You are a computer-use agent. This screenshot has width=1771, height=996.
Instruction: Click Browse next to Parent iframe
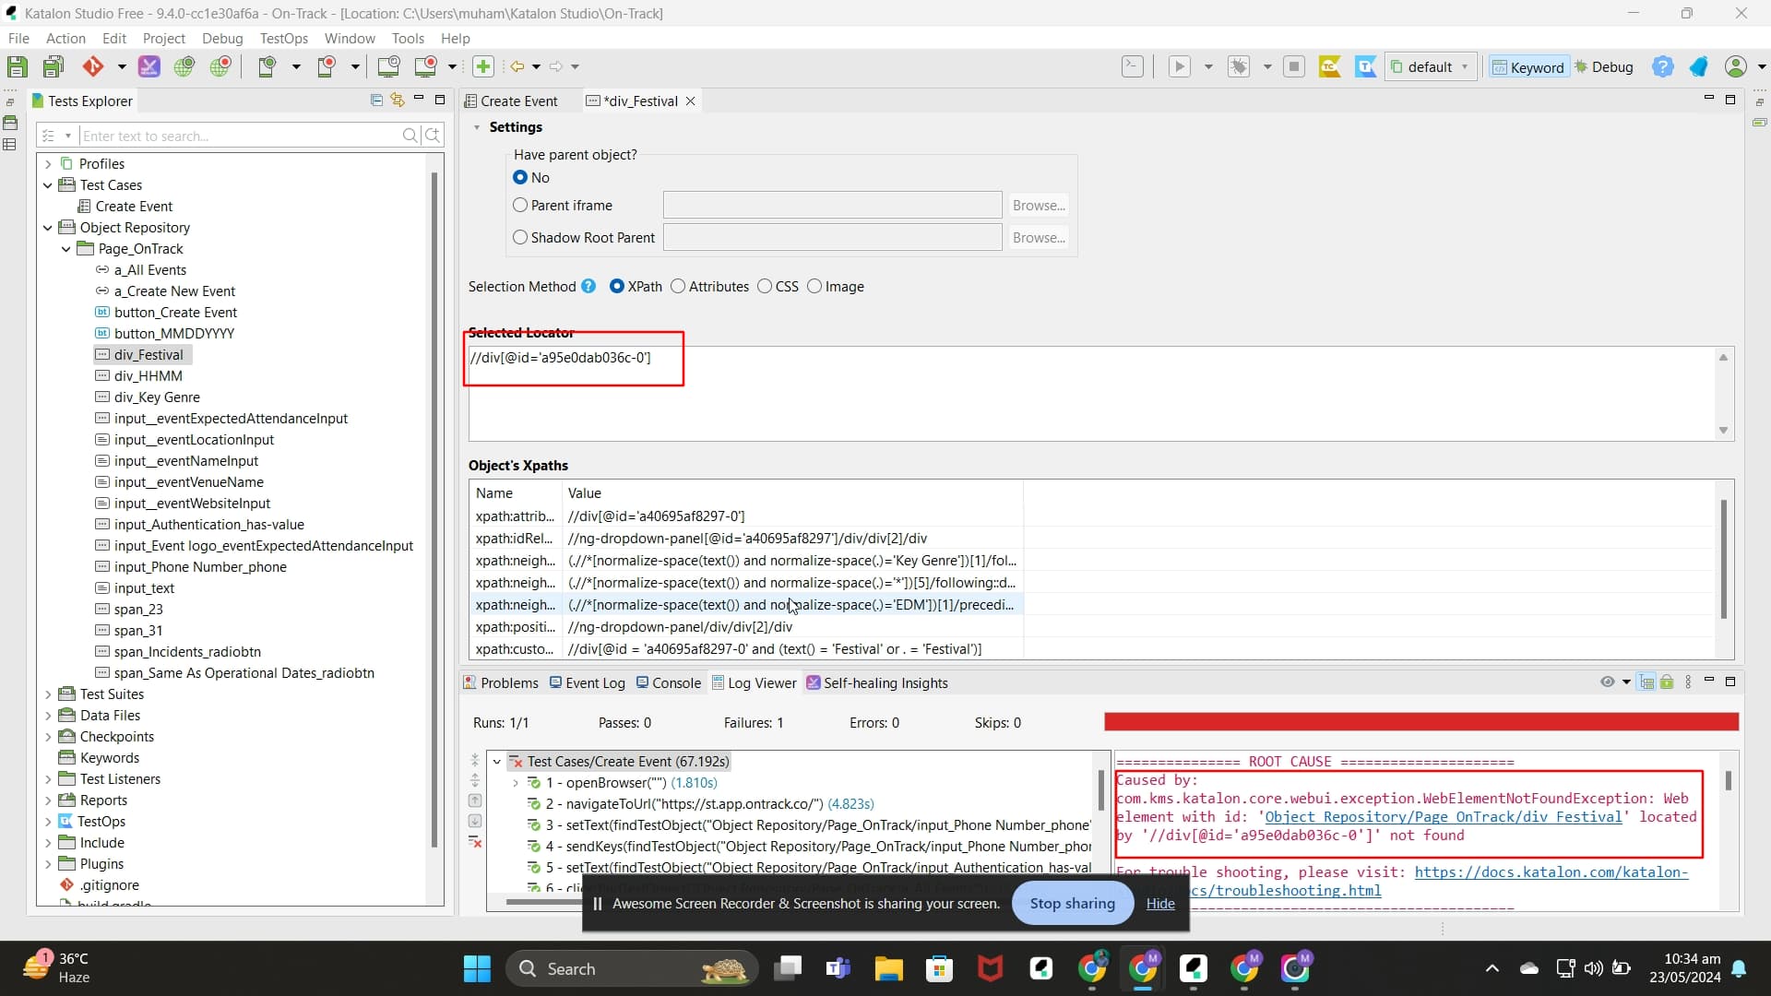point(1038,205)
